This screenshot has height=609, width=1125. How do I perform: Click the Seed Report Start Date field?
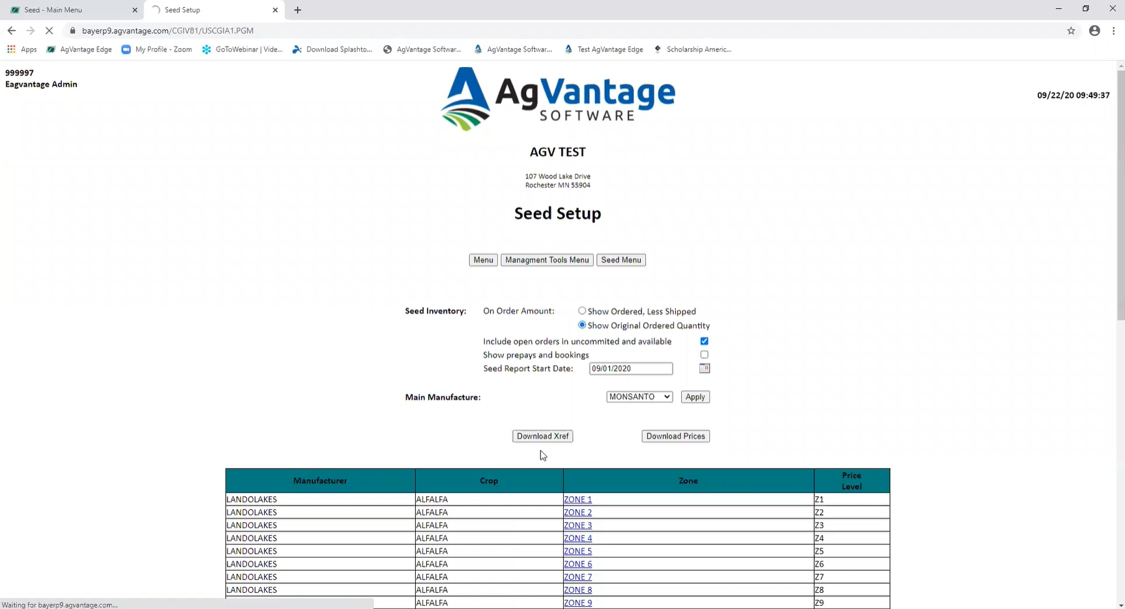[x=630, y=368]
